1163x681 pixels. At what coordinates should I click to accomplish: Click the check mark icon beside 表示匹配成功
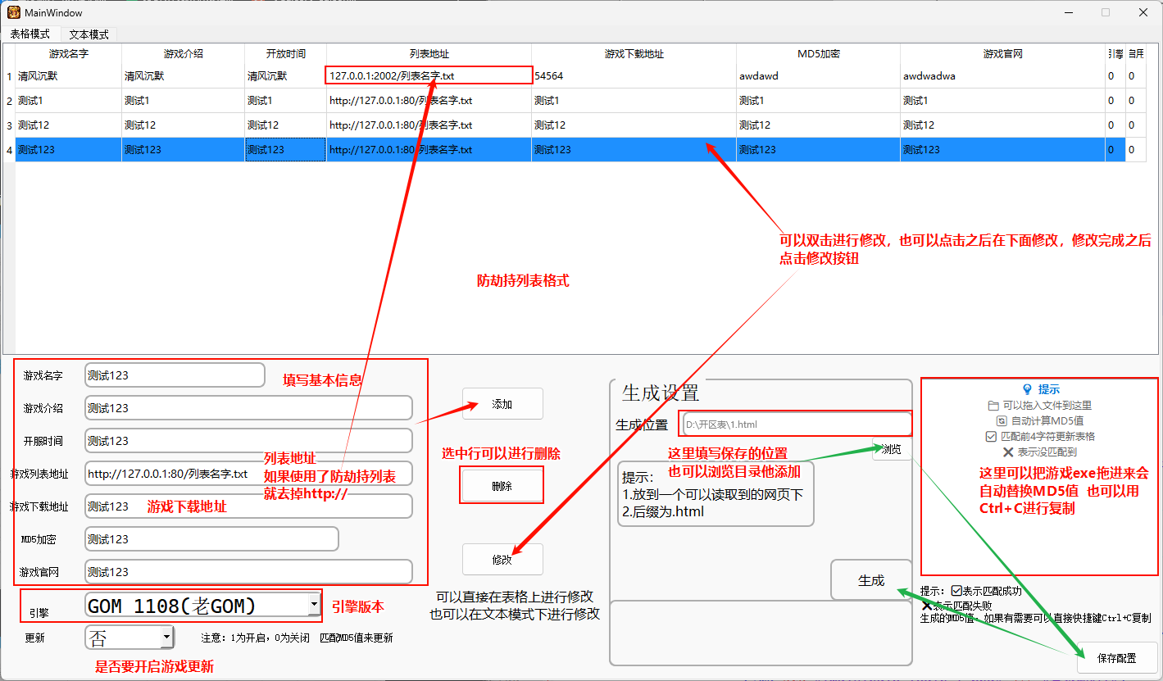click(x=957, y=591)
